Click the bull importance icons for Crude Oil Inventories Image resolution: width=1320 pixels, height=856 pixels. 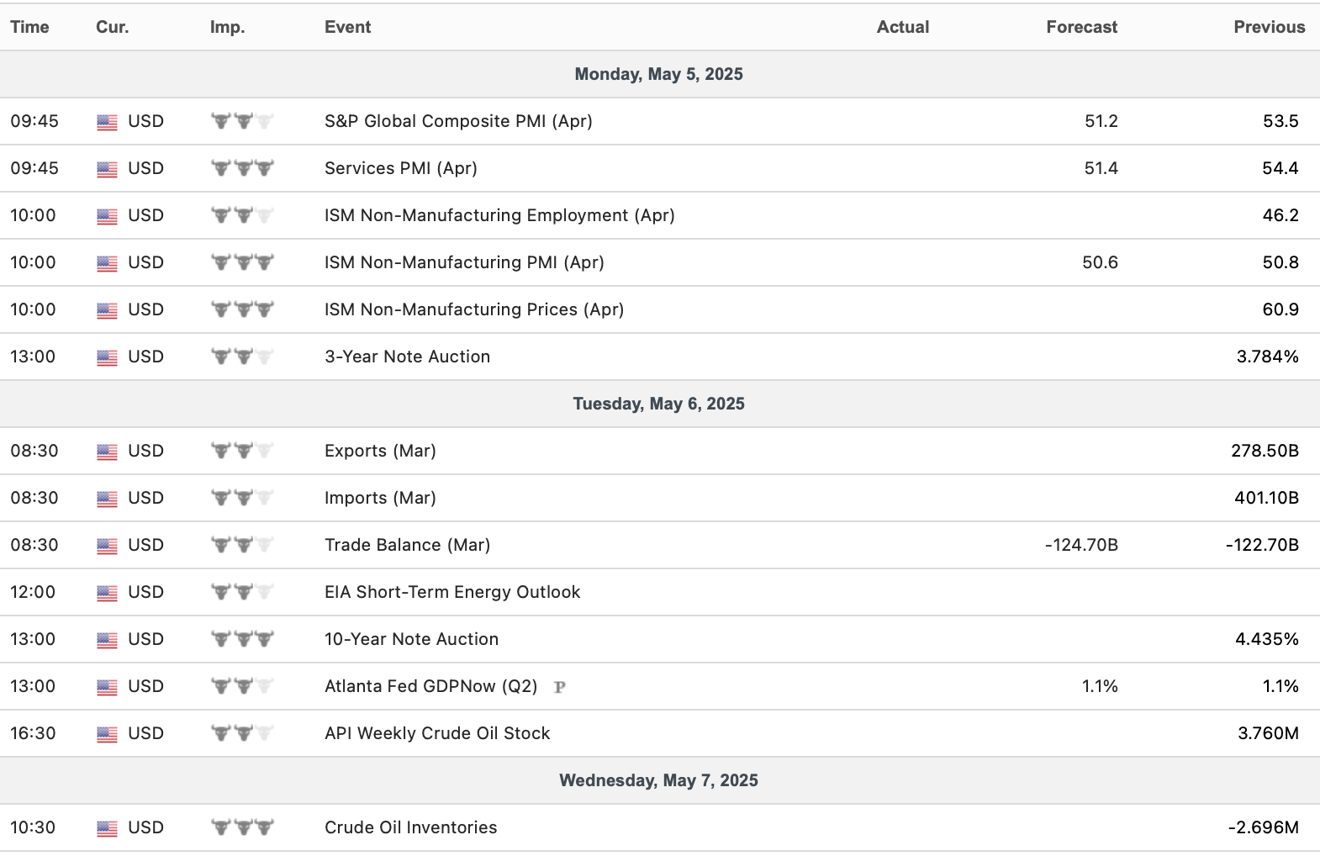pyautogui.click(x=242, y=827)
